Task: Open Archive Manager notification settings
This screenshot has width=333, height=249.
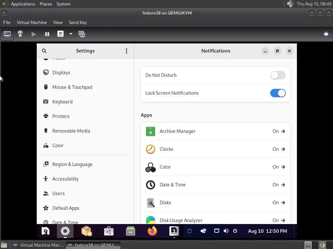Action: click(215, 131)
